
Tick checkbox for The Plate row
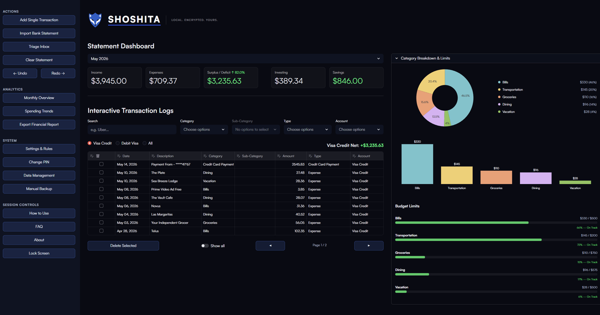pyautogui.click(x=101, y=172)
